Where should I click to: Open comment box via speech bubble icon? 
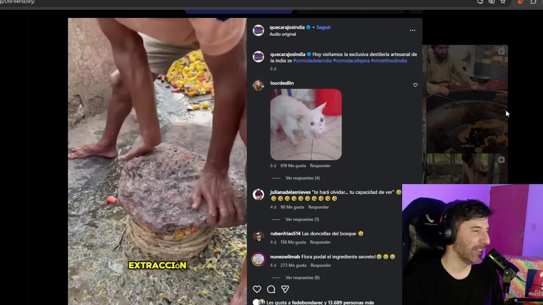271,289
